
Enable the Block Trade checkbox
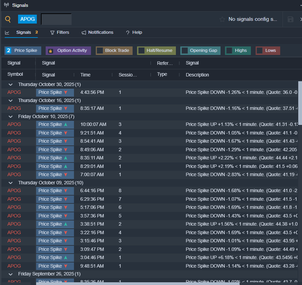point(100,51)
